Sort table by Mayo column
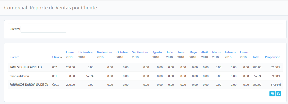Image resolution: width=288 pixels, height=104 pixels. click(193, 52)
